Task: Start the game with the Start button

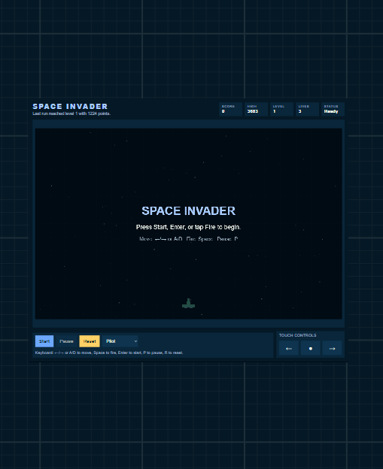Action: (44, 341)
